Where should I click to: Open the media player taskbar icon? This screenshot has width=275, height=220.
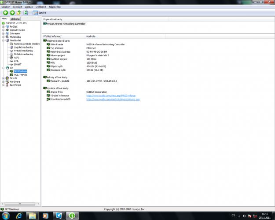pyautogui.click(x=45, y=216)
